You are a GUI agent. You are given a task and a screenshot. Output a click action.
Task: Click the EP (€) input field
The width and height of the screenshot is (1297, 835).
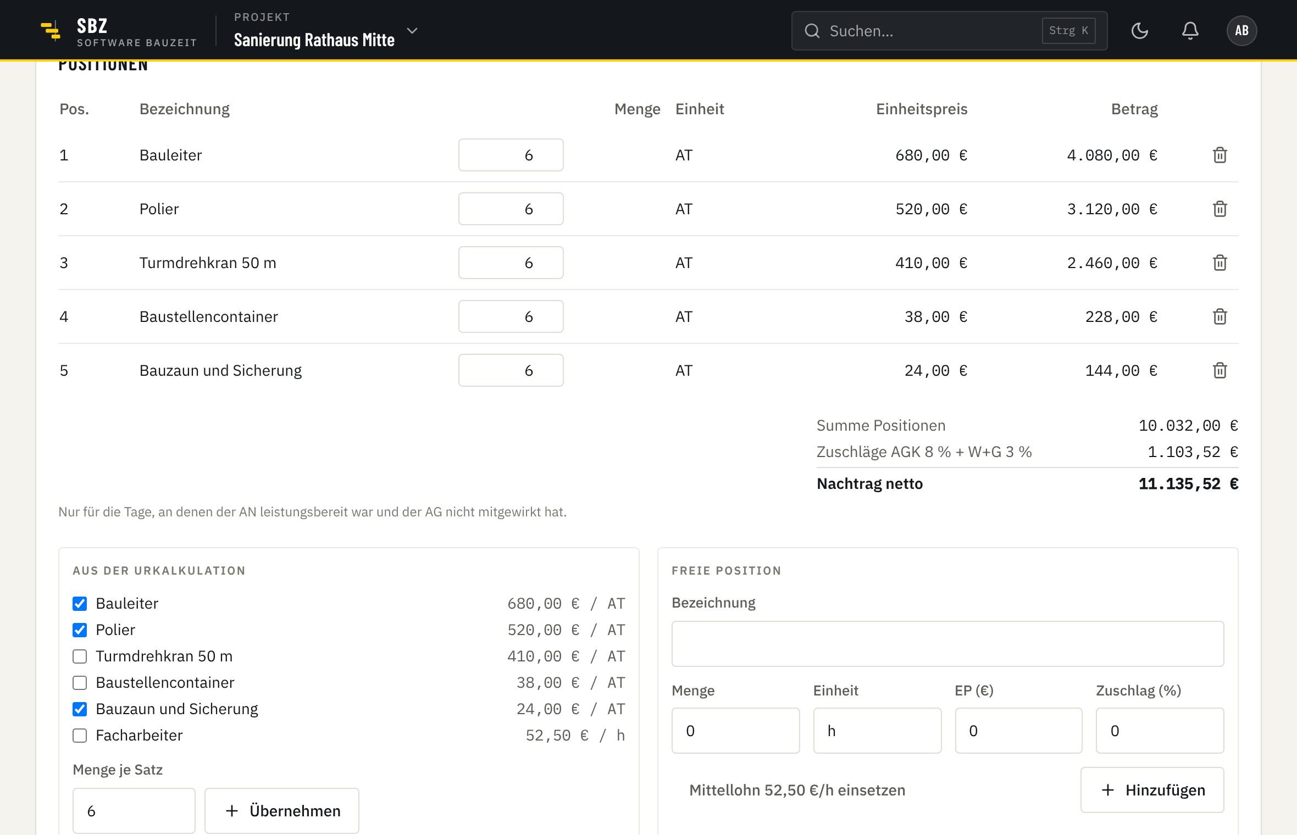[1018, 731]
